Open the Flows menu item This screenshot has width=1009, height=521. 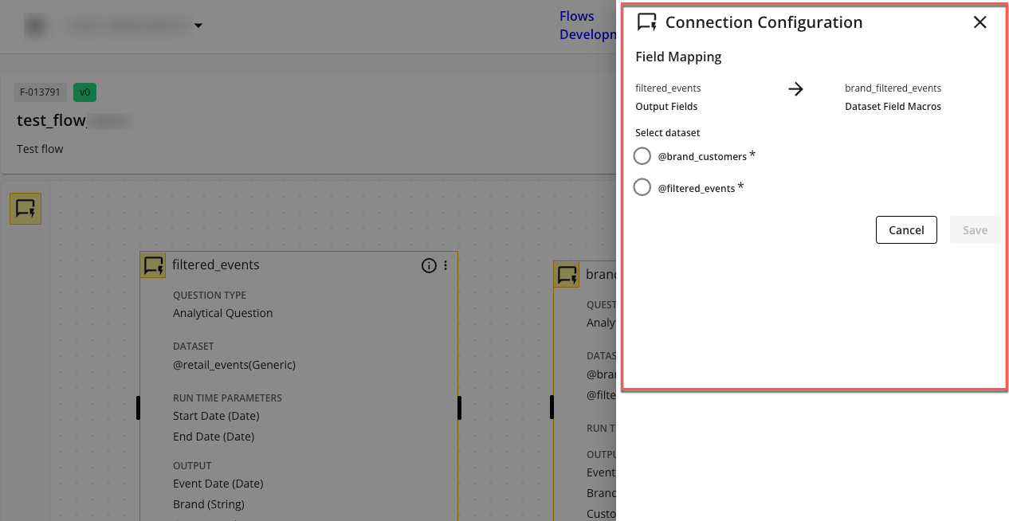[576, 16]
